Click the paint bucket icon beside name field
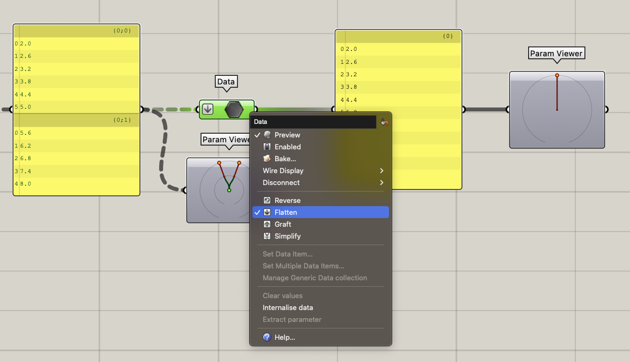 tap(384, 122)
